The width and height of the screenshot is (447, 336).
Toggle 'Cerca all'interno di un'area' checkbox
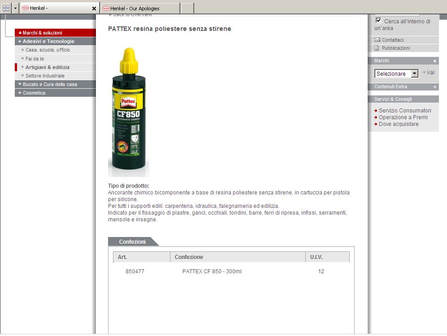tap(378, 21)
